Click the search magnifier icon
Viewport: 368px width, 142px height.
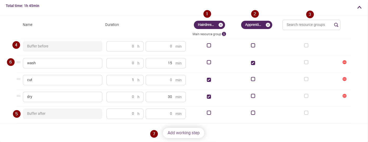336,25
